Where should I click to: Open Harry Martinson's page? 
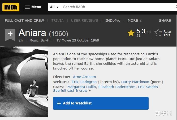pos(135,82)
